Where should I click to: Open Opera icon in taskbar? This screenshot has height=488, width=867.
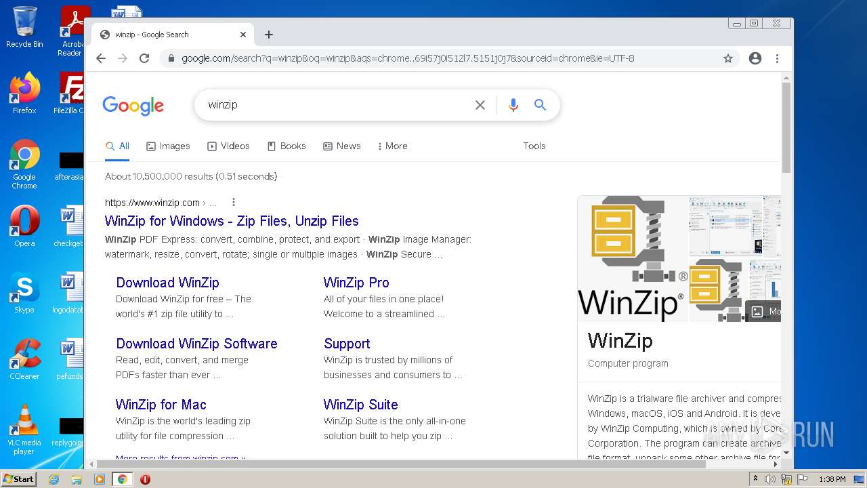point(145,479)
